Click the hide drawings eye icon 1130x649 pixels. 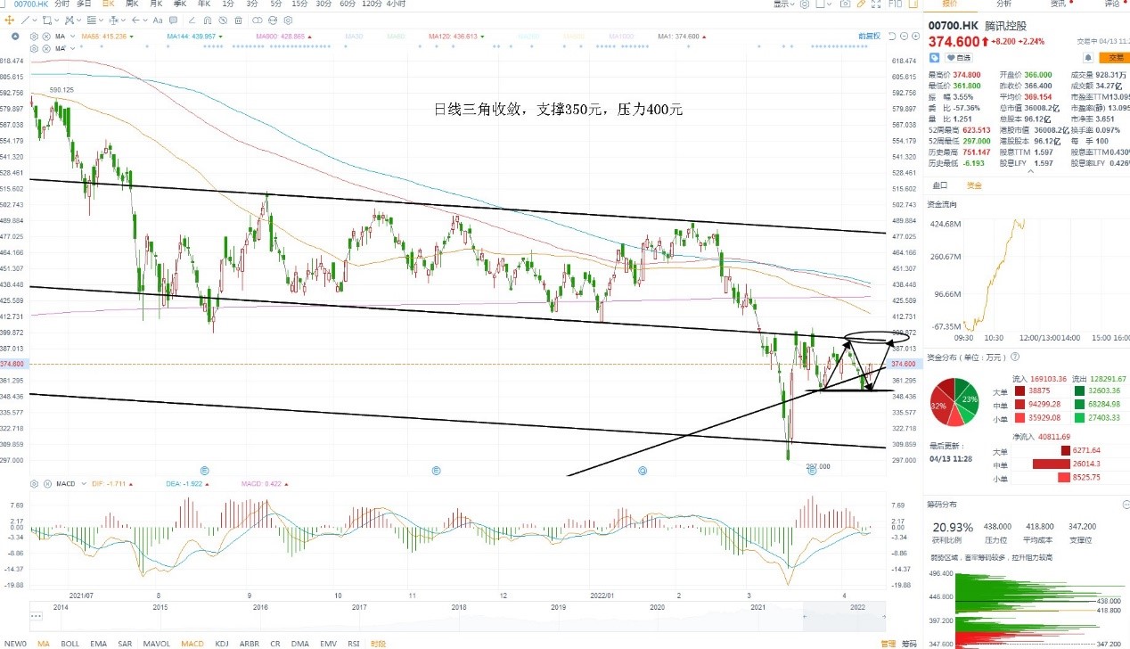[x=223, y=21]
